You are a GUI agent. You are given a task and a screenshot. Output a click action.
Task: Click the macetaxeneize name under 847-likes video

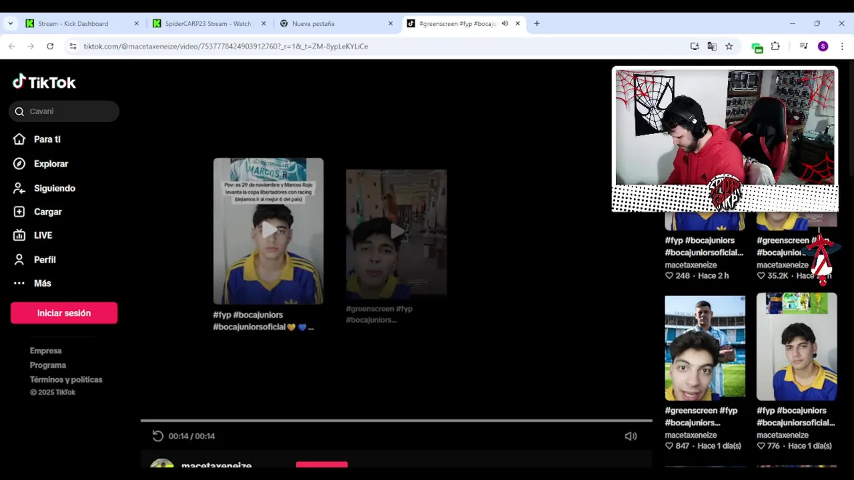[691, 435]
